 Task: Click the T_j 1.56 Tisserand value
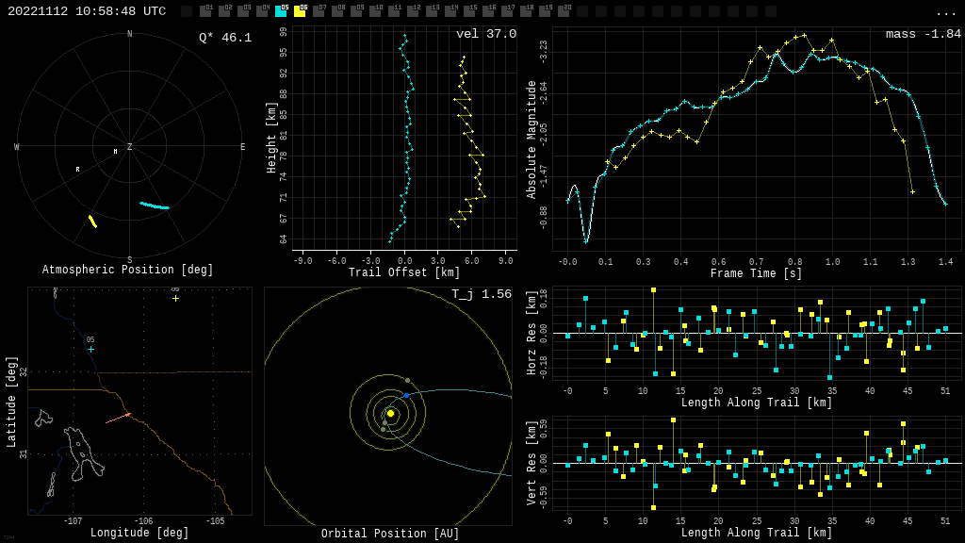pos(481,294)
